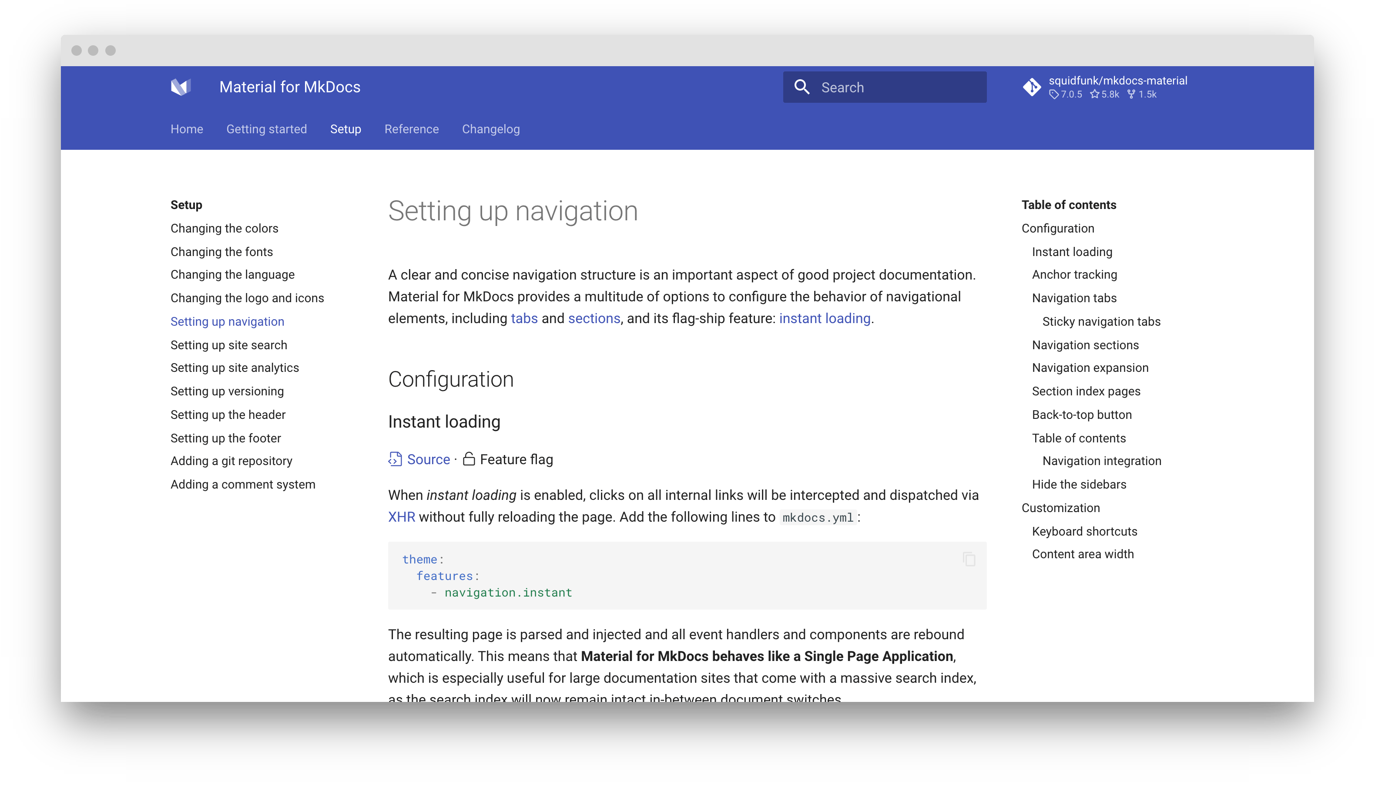1375x789 pixels.
Task: Open 'Setting up site search' in the sidebar
Action: click(x=229, y=345)
